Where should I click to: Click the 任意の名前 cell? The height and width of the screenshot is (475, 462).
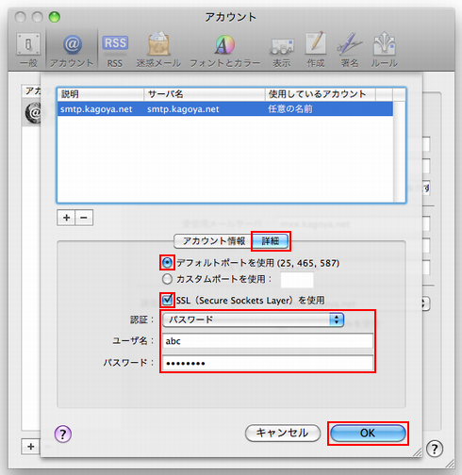tap(290, 109)
